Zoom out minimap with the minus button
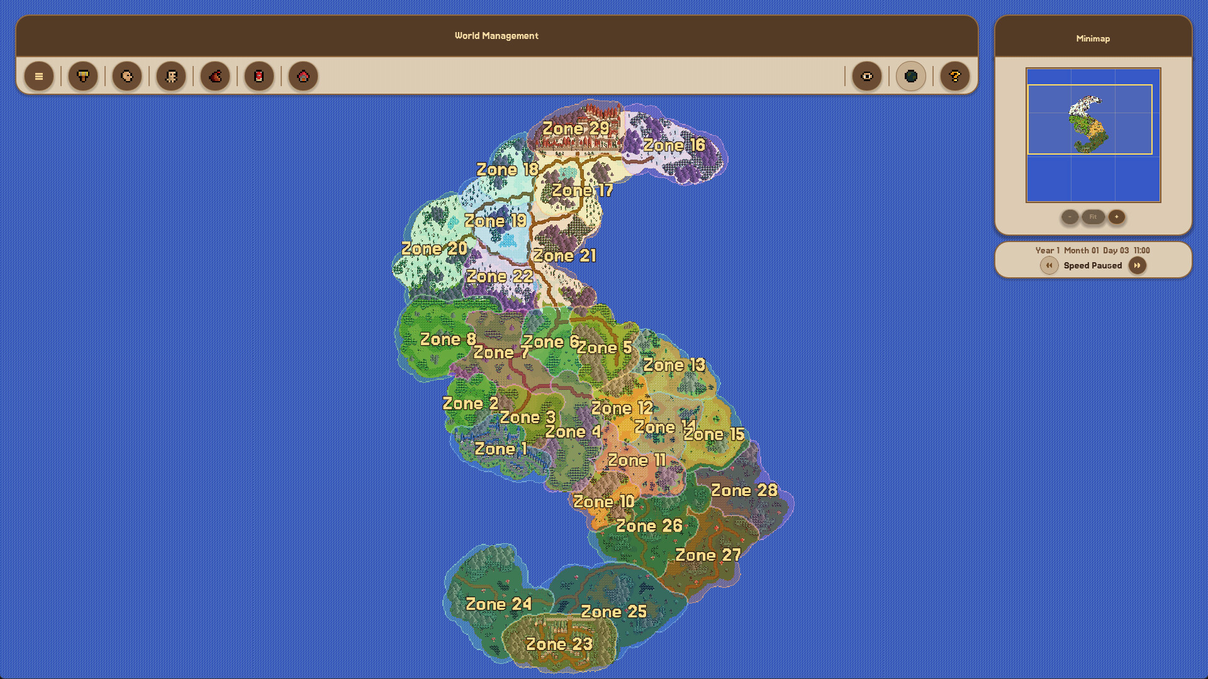Image resolution: width=1208 pixels, height=679 pixels. (x=1070, y=217)
